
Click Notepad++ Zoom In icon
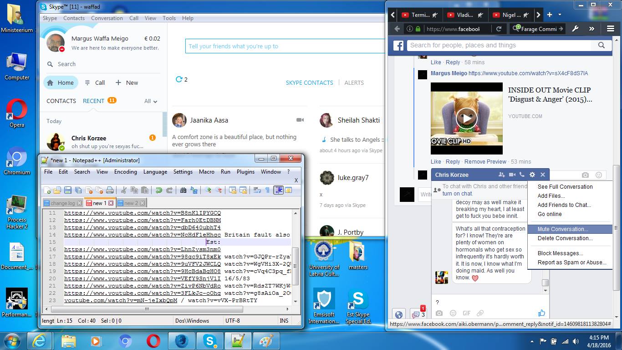pos(208,190)
